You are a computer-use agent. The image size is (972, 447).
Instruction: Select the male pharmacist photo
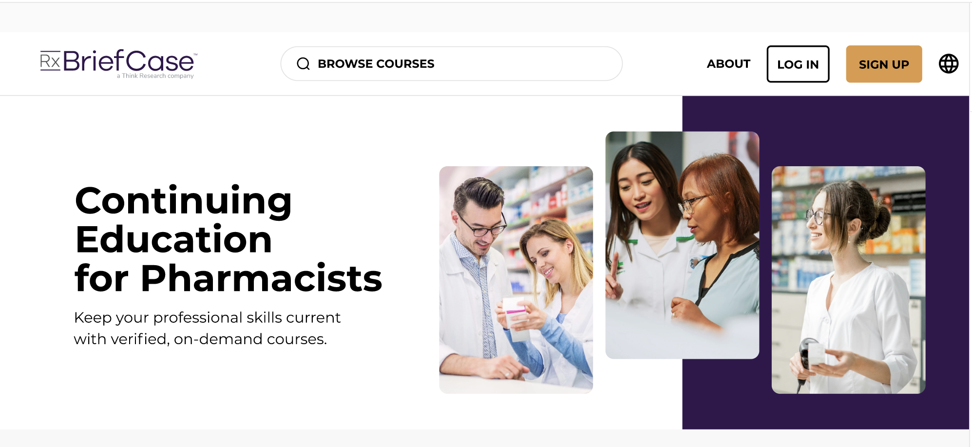[516, 280]
